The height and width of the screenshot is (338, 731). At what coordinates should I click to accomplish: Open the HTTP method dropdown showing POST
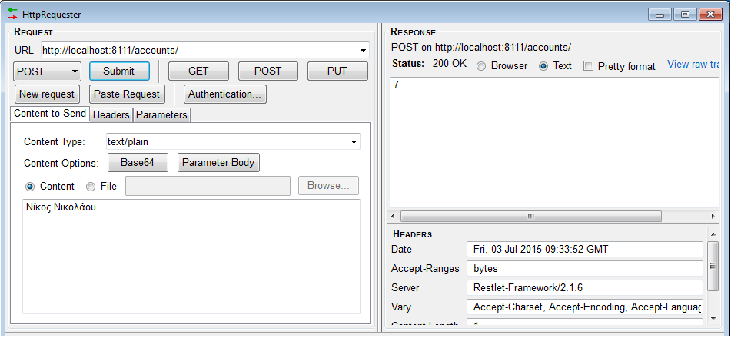pos(47,71)
